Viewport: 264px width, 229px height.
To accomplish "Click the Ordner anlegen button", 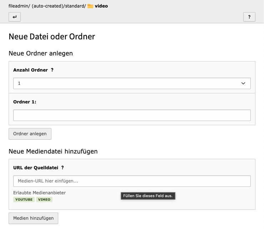I will click(30, 134).
